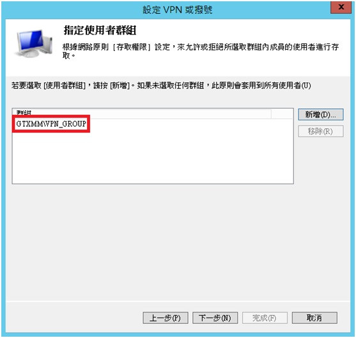Click the description text about 存取權限 settings
The height and width of the screenshot is (338, 356).
[x=201, y=51]
